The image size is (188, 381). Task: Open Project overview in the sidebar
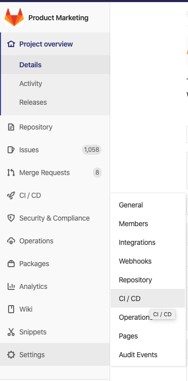46,44
